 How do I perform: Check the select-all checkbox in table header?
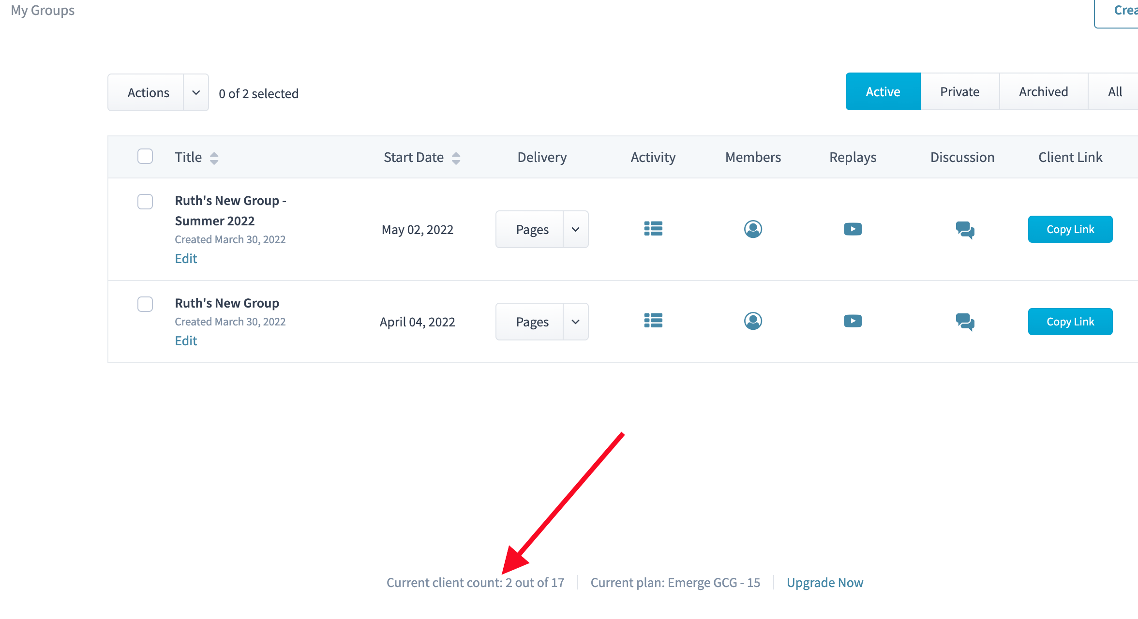[145, 157]
